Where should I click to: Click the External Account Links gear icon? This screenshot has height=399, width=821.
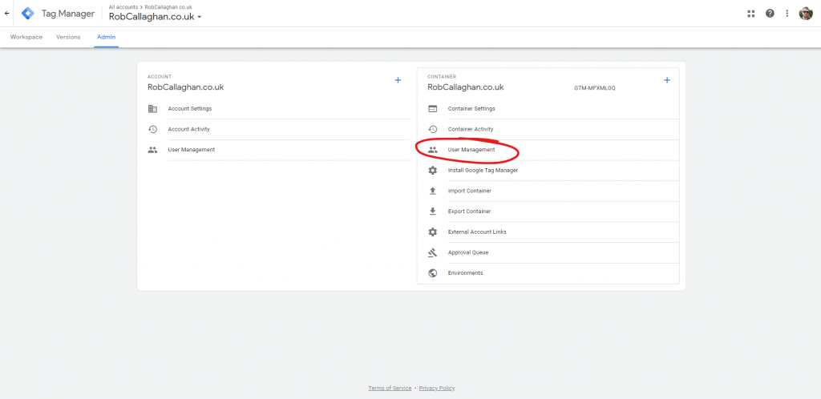coord(432,232)
